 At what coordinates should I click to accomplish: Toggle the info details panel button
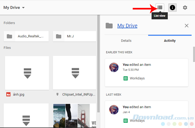(172, 8)
